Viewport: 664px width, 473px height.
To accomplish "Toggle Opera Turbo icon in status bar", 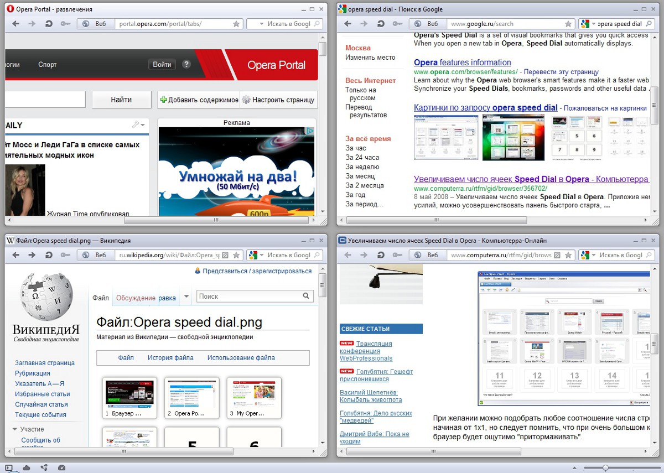I will (61, 468).
